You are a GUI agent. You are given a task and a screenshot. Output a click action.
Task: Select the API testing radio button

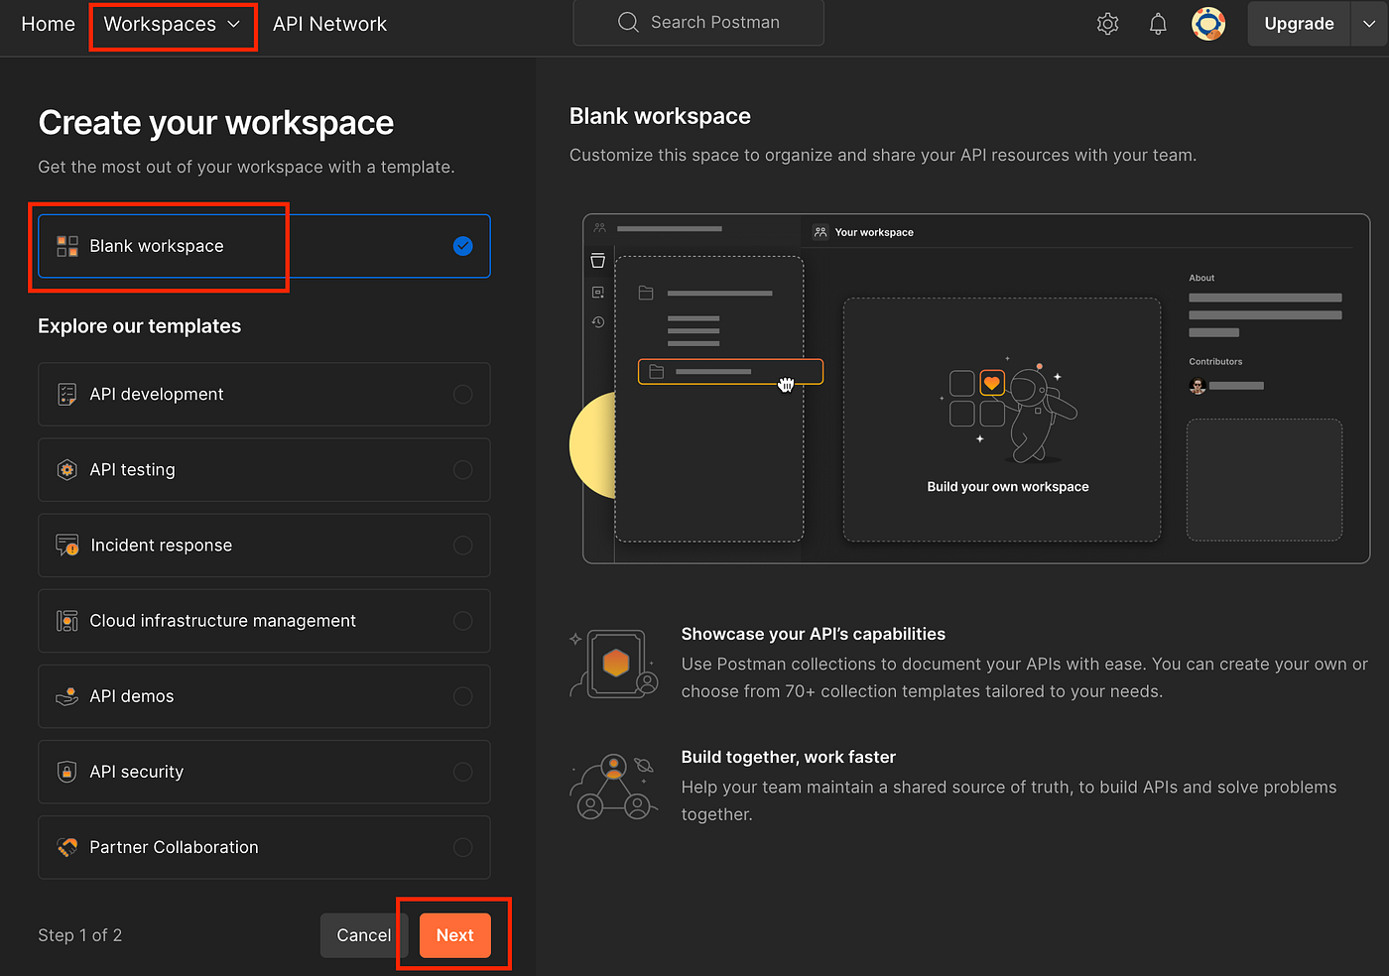(x=462, y=470)
